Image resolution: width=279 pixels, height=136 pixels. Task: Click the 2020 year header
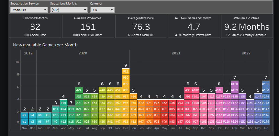[83, 53]
